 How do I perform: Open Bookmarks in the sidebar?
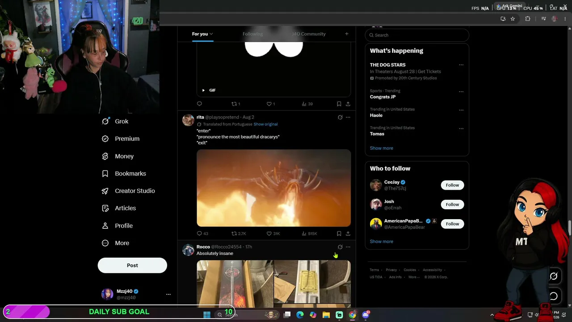coord(123,174)
